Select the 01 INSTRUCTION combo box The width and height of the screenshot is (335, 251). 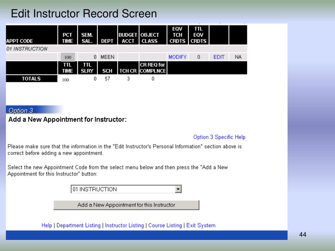click(x=126, y=189)
